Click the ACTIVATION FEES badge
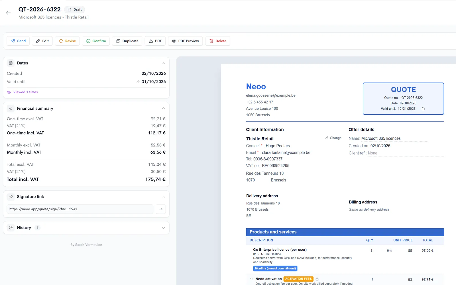This screenshot has height=285, width=456. coord(298,279)
